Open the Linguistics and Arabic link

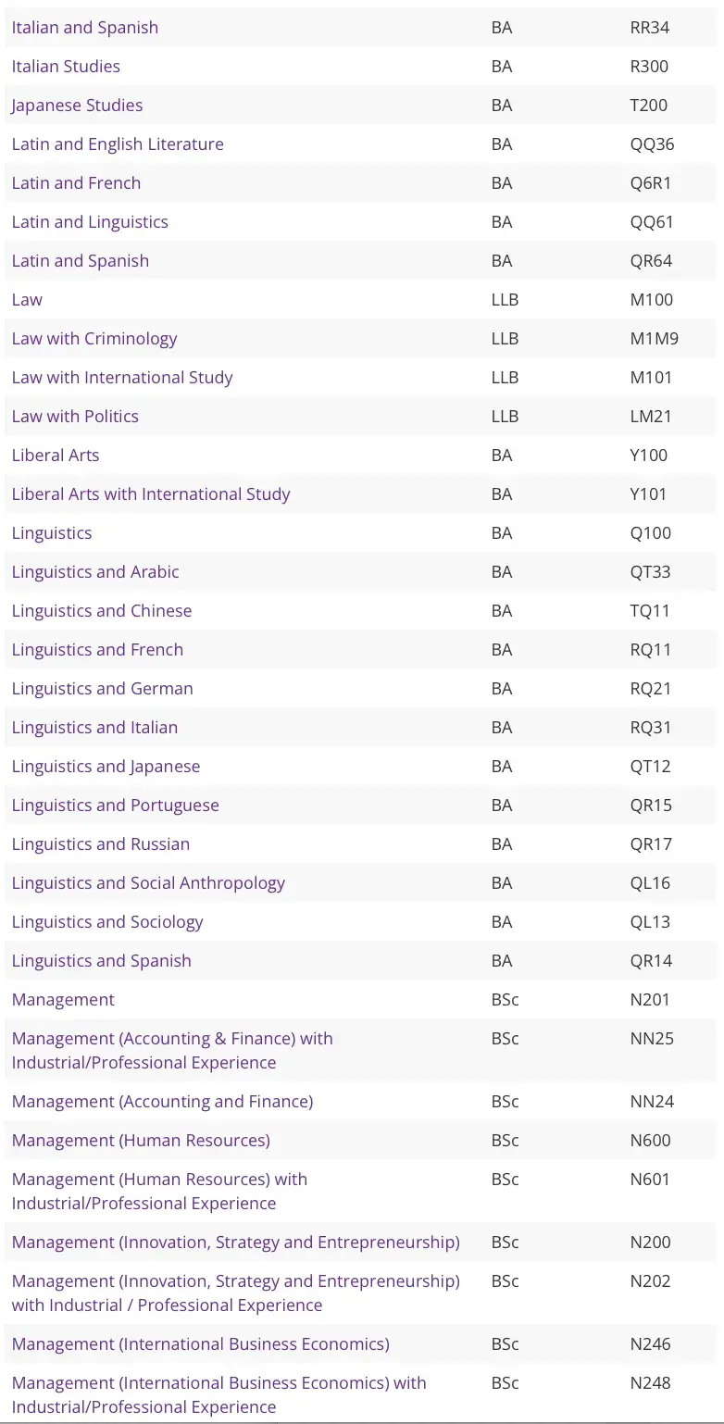pos(95,572)
